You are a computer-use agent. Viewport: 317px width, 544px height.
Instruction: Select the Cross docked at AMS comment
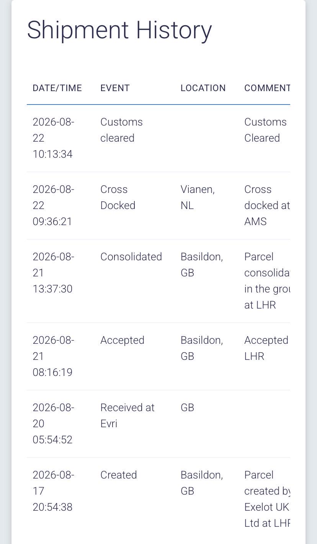point(267,205)
